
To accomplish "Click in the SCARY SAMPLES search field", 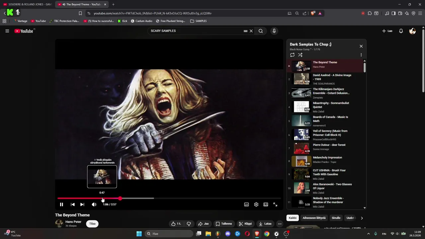I will [x=196, y=31].
